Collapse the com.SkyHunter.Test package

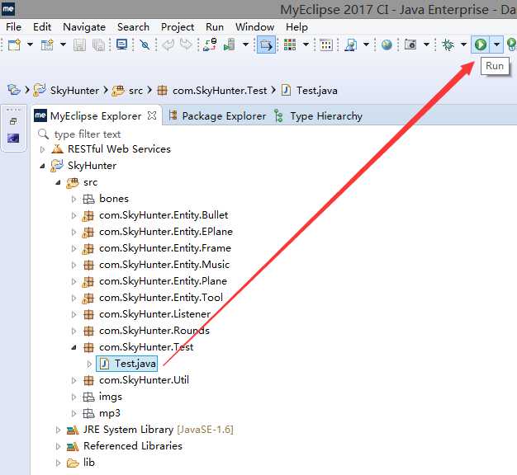point(74,348)
